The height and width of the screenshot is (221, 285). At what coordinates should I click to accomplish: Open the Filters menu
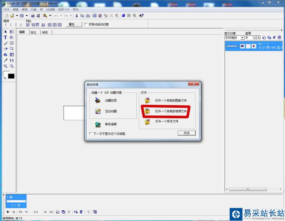[50, 9]
